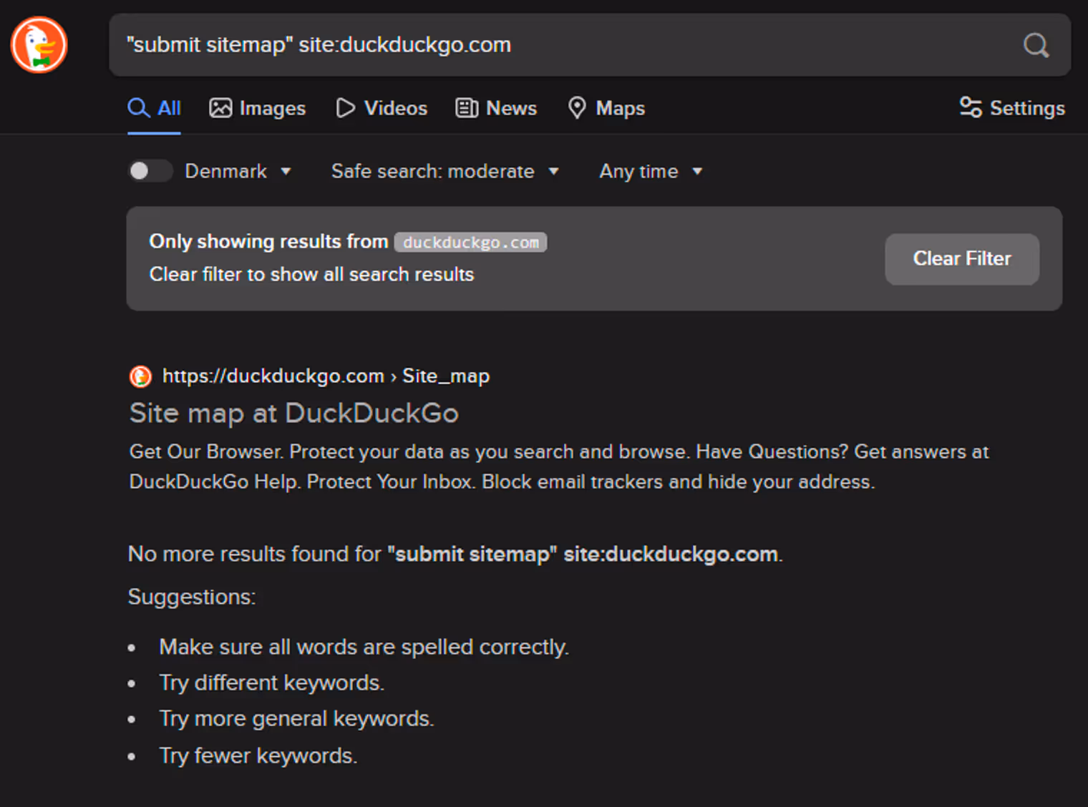
Task: Open the DuckDuckGo logo homepage
Action: pos(39,45)
